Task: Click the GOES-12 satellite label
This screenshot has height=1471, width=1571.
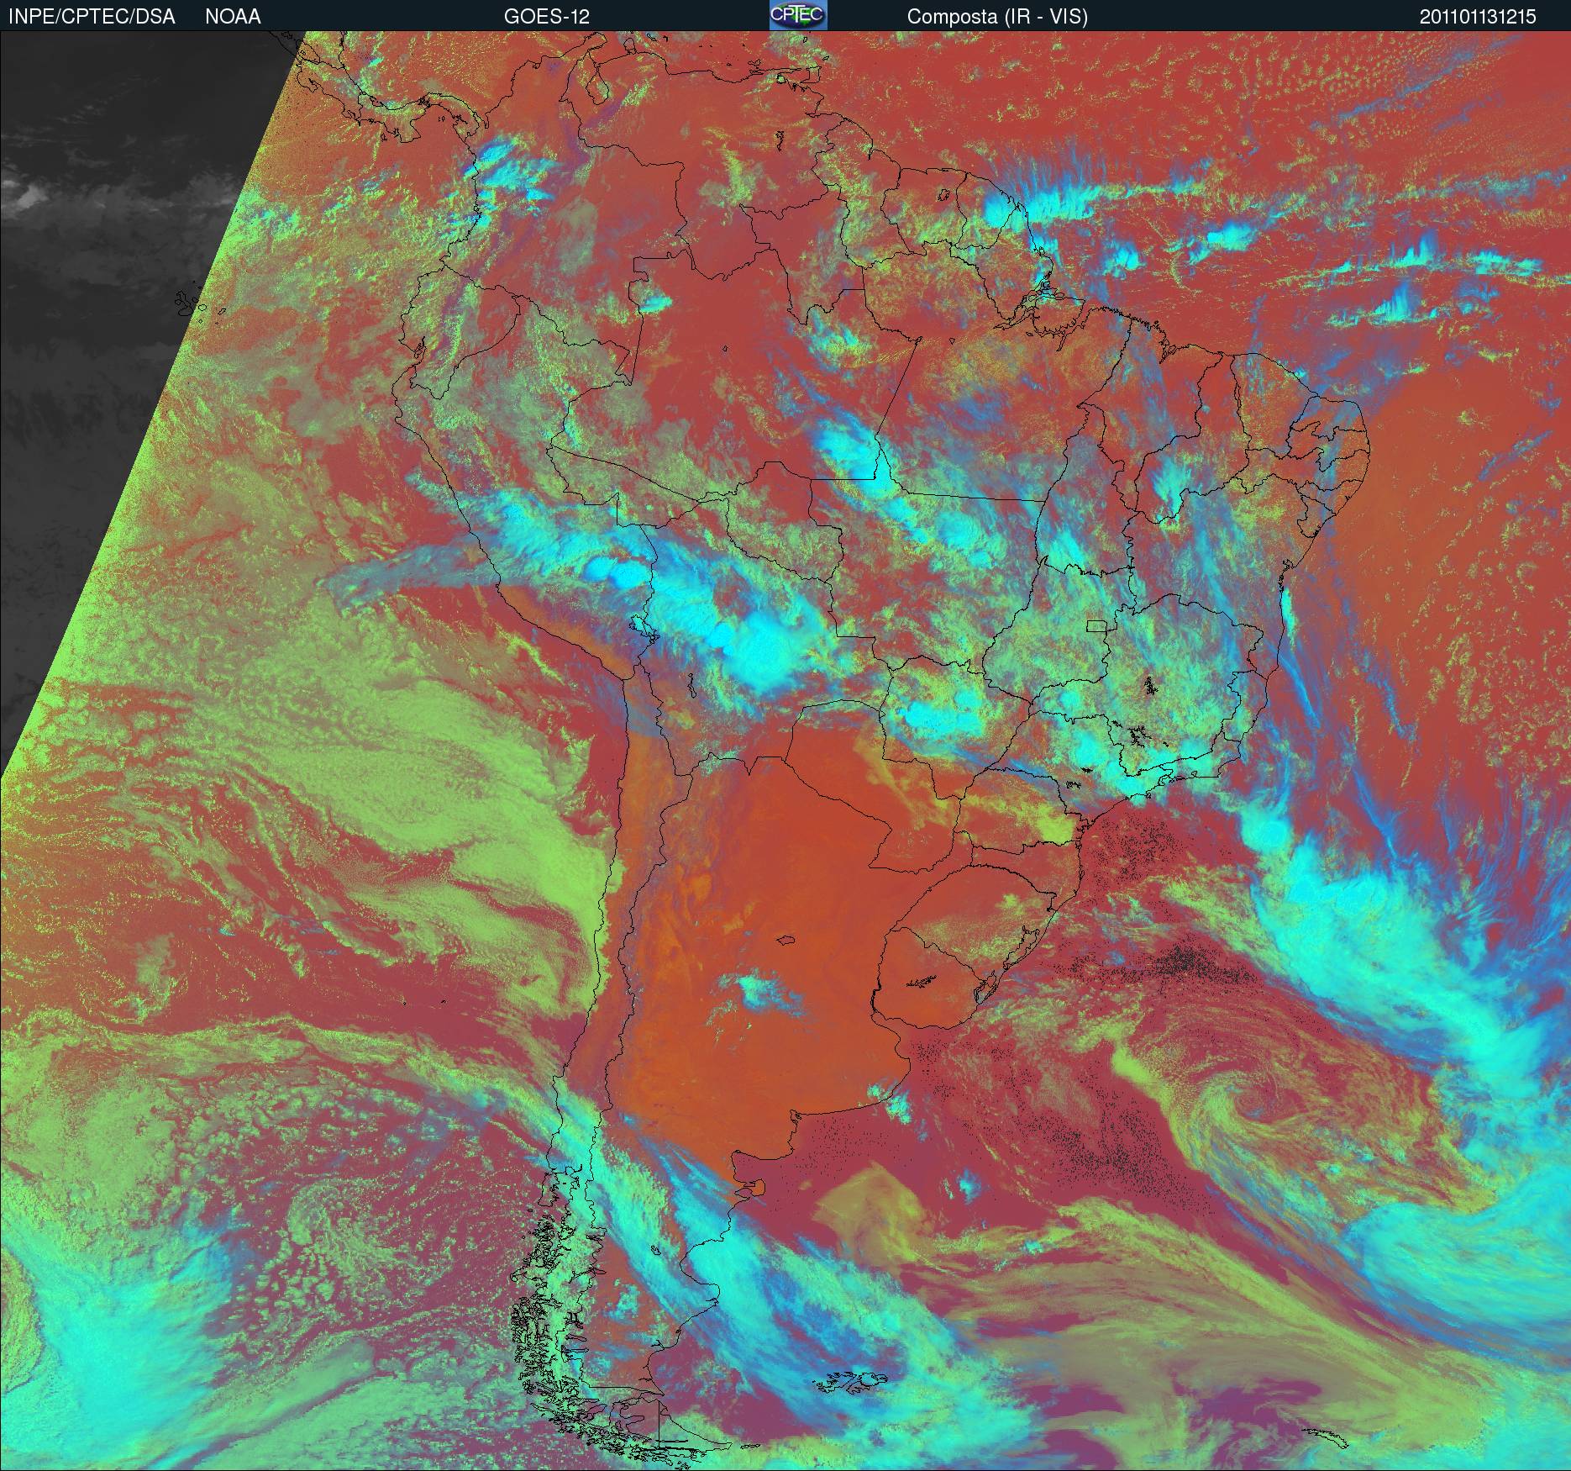Action: coord(547,17)
